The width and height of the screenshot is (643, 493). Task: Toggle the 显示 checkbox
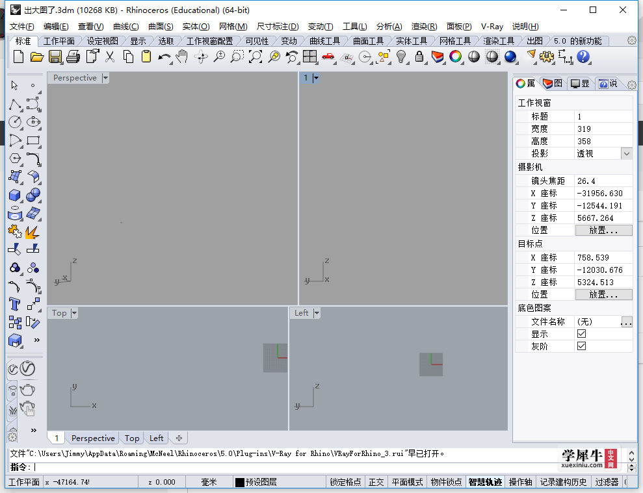click(581, 334)
